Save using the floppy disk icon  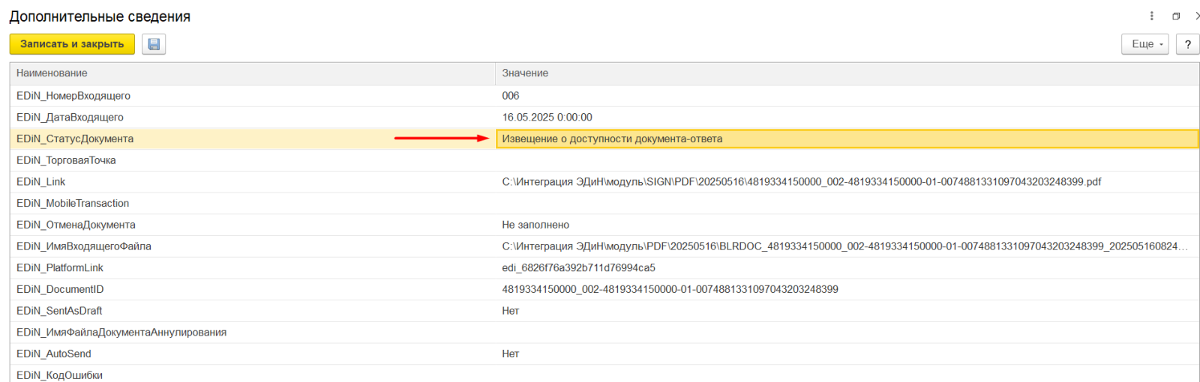pos(154,44)
